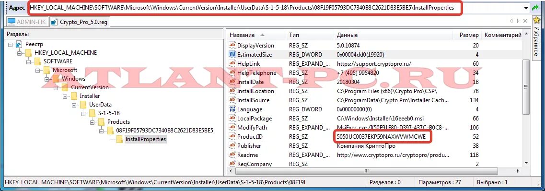This screenshot has height=191, width=545.
Task: Click the Readme value icon
Action: click(232, 155)
